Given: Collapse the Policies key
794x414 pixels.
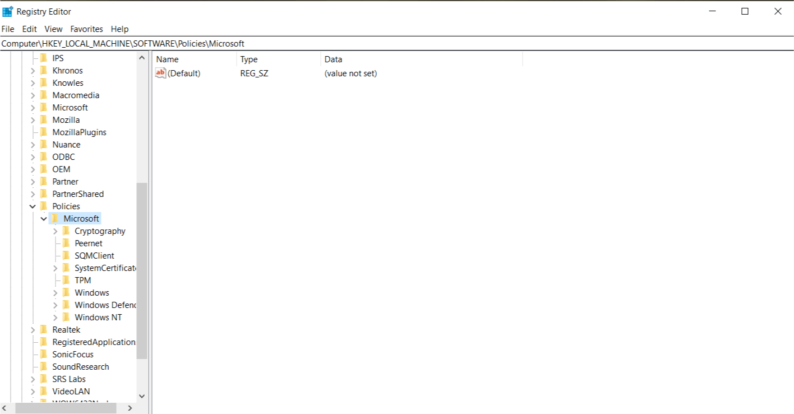Looking at the screenshot, I should click(33, 206).
